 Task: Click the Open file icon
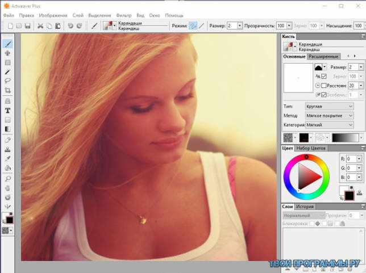pos(19,26)
